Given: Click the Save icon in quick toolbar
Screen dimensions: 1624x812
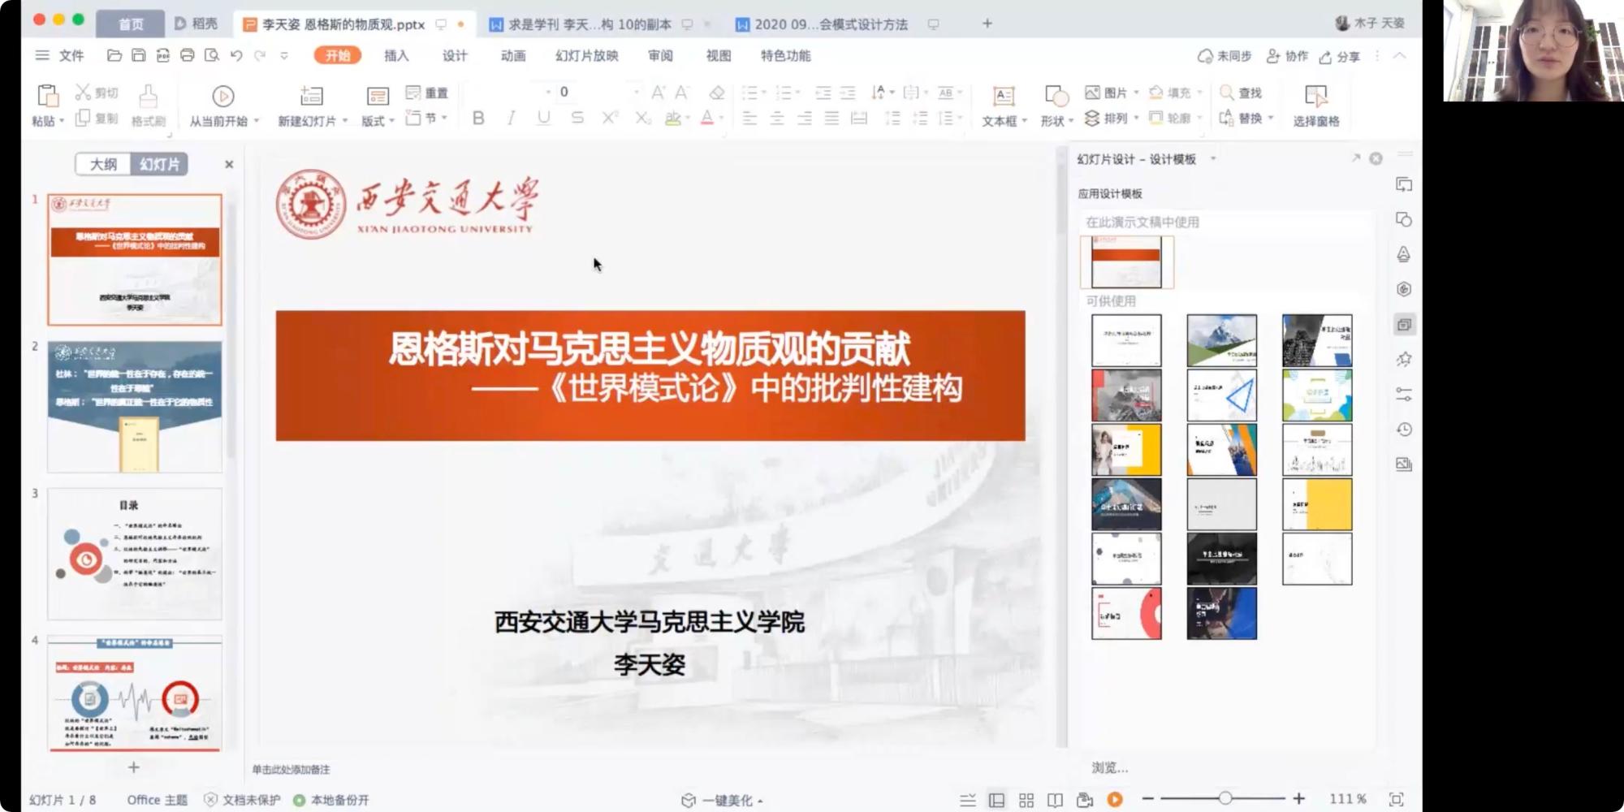Looking at the screenshot, I should point(139,55).
